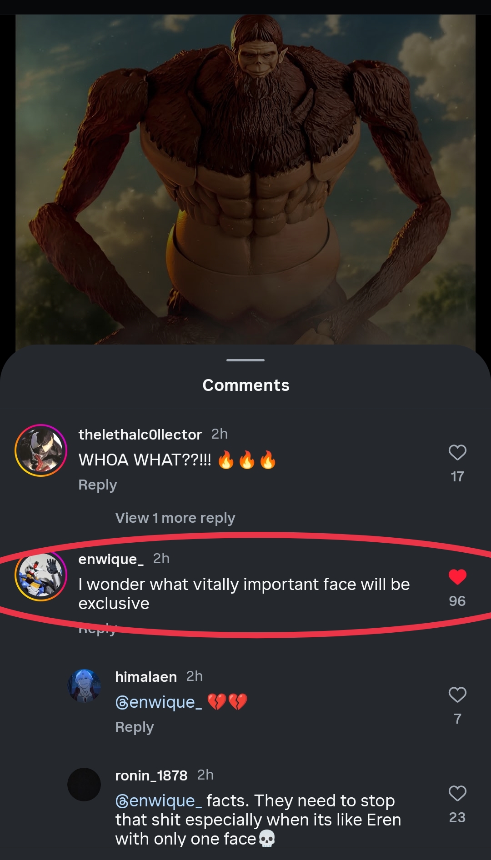Viewport: 491px width, 860px height.
Task: Reply to thelethalc0llector's comment
Action: pos(98,485)
